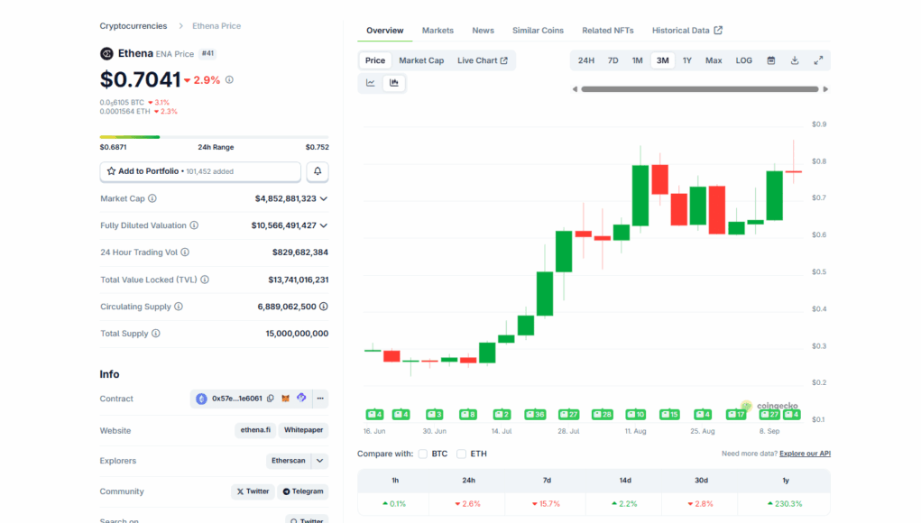
Task: Go to Cryptocurrencies breadcrumb
Action: (x=134, y=26)
